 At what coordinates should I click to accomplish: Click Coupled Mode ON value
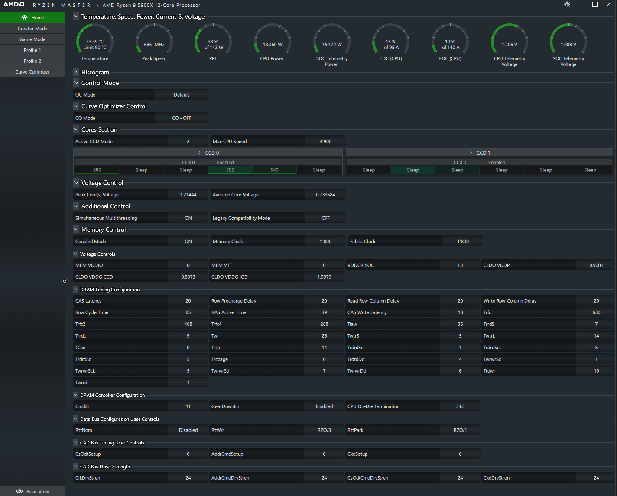point(188,242)
